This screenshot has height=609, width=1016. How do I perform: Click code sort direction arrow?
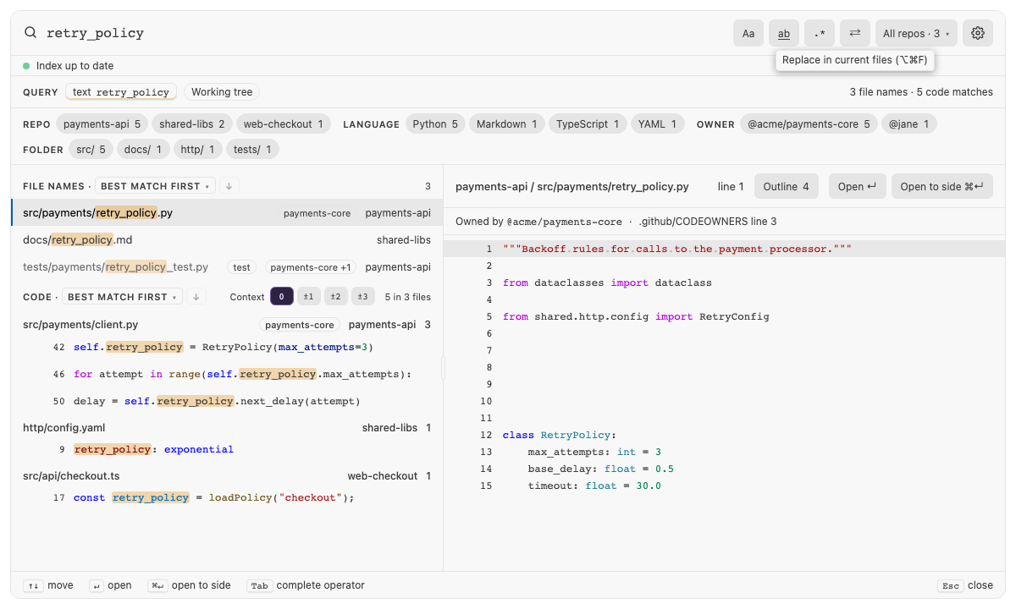pyautogui.click(x=196, y=297)
